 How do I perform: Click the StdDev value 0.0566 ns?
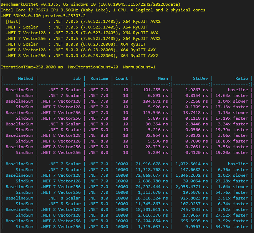(197, 130)
